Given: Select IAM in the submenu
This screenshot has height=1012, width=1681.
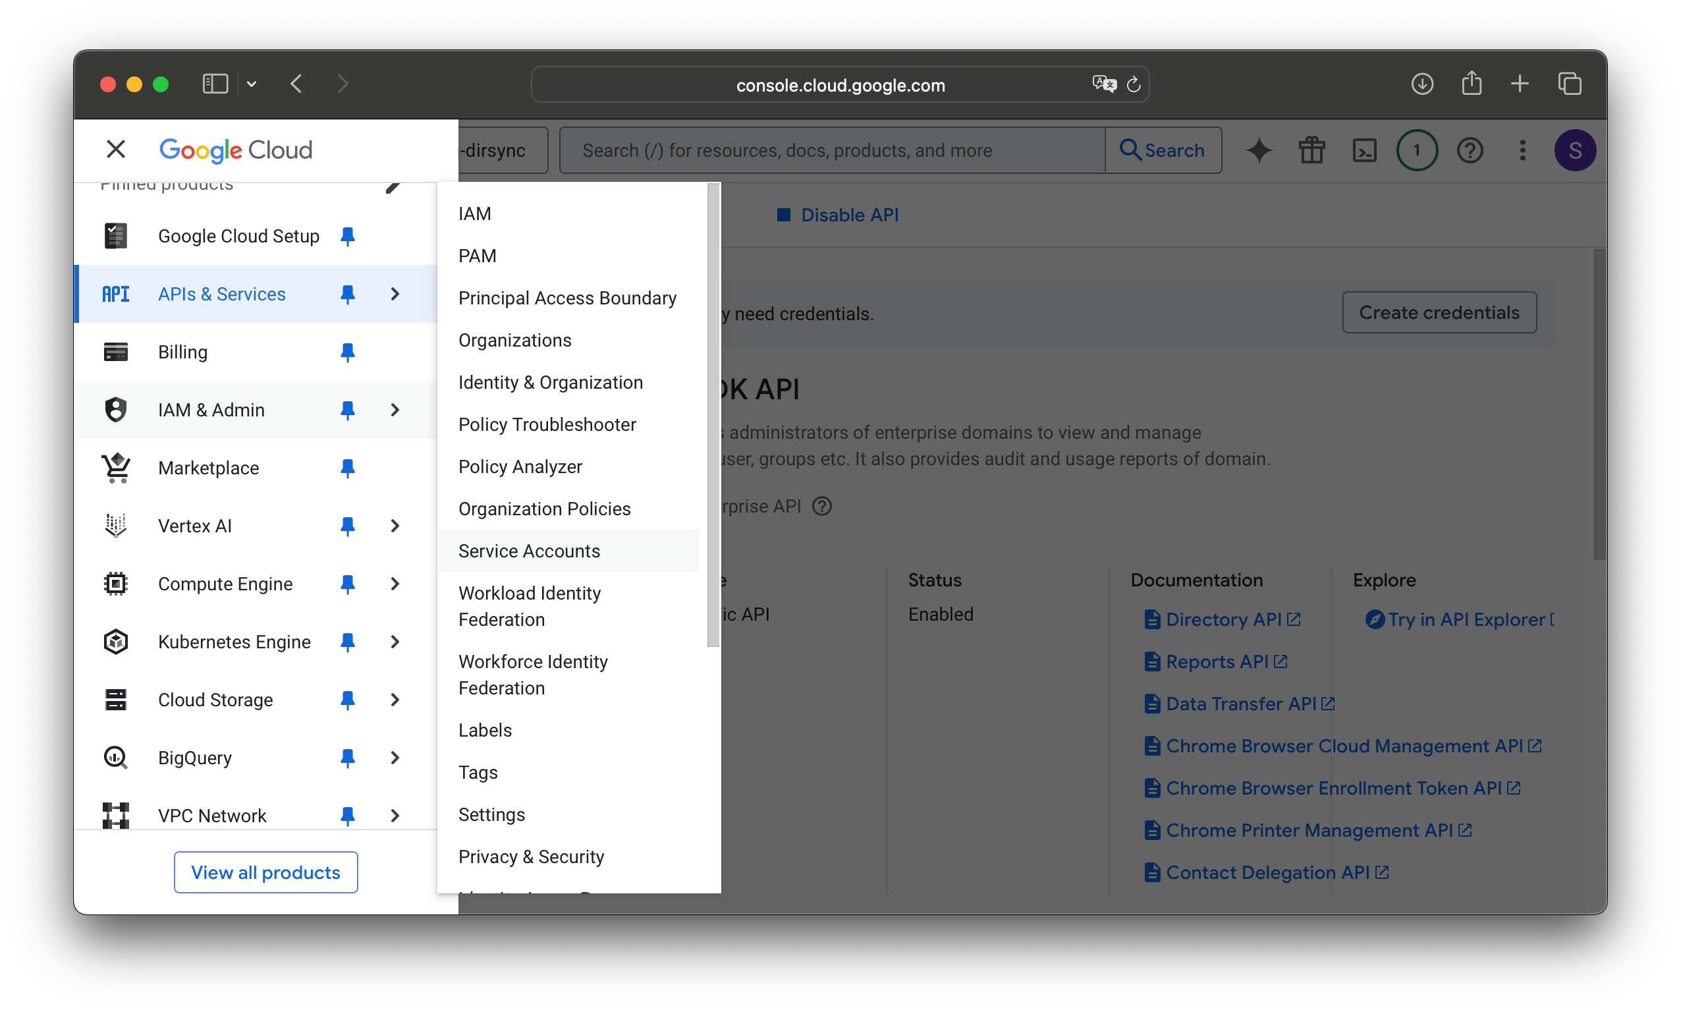Looking at the screenshot, I should click(x=569, y=213).
